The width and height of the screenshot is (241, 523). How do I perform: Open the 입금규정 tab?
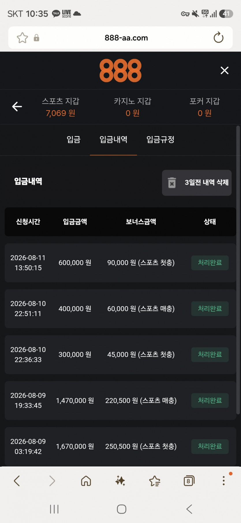(x=160, y=140)
